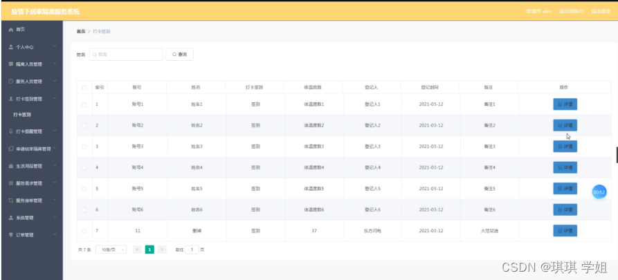Click the system title at top left
The height and width of the screenshot is (280, 618).
tap(45, 12)
